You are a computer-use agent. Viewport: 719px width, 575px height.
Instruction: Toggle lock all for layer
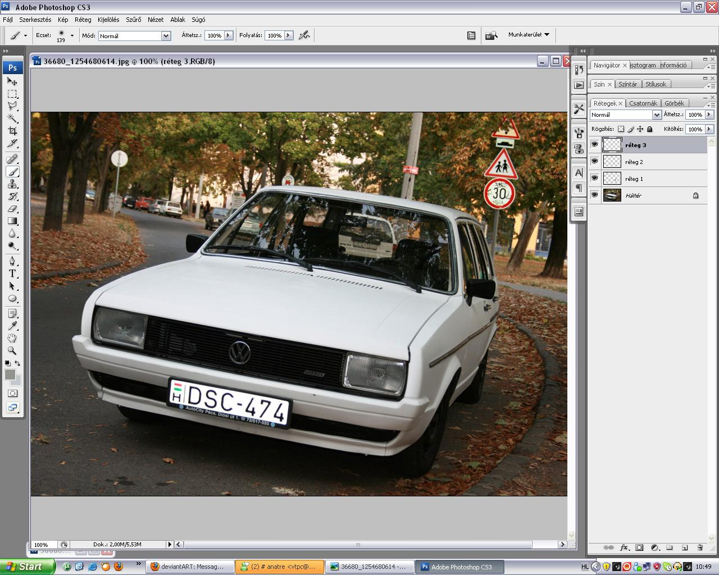click(650, 129)
